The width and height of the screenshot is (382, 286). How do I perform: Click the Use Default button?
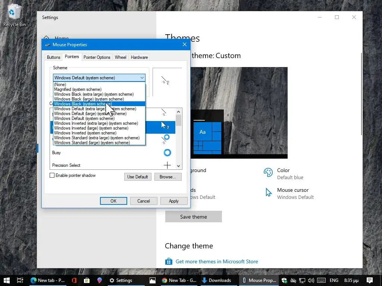[x=138, y=177]
